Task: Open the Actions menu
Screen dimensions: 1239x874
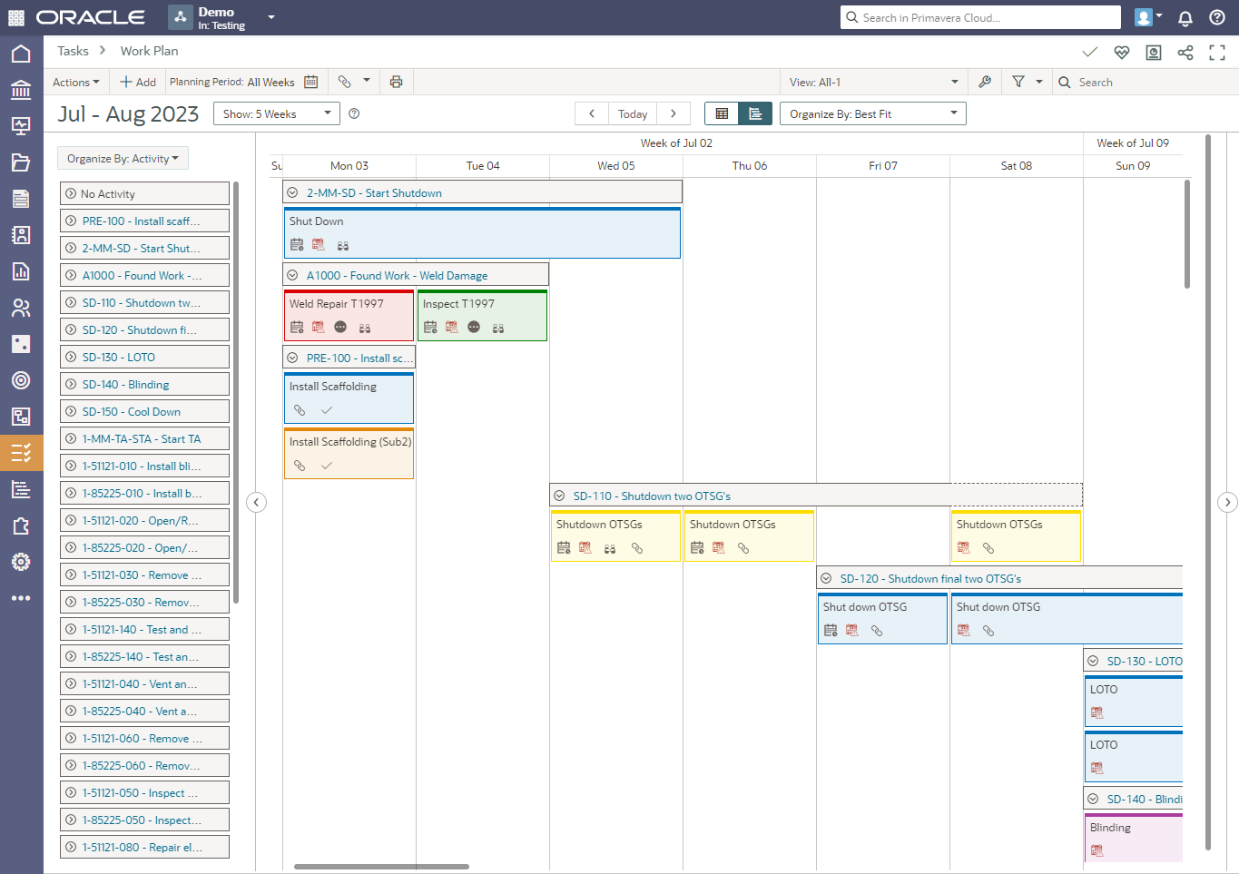Action: pos(76,82)
